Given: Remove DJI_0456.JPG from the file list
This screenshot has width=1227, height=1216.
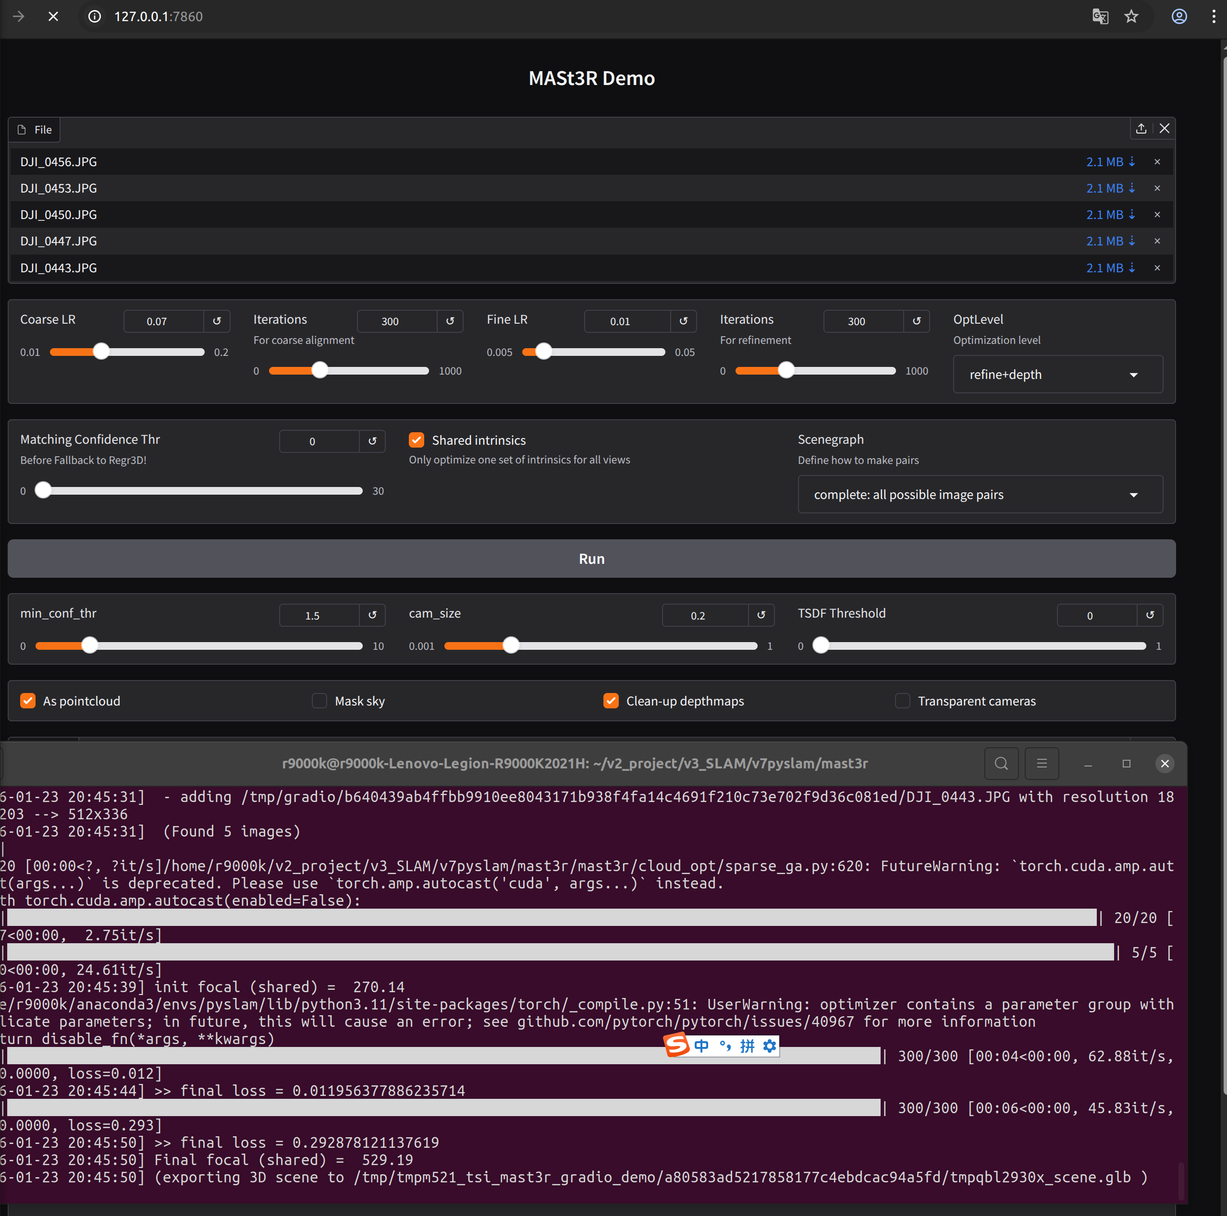Looking at the screenshot, I should [1156, 162].
